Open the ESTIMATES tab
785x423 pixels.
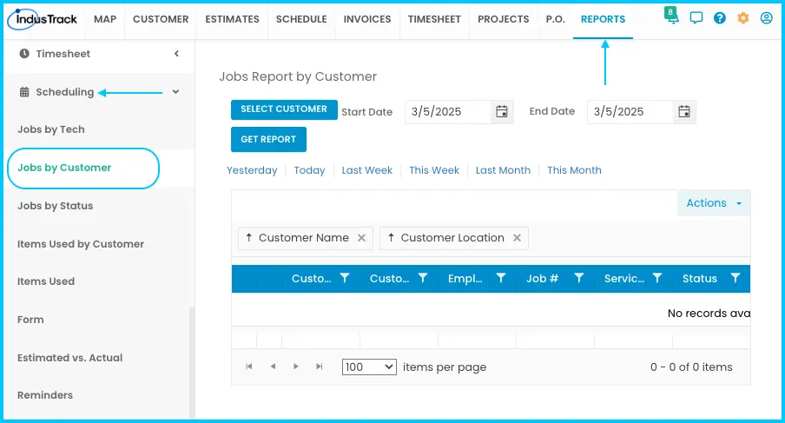click(233, 19)
